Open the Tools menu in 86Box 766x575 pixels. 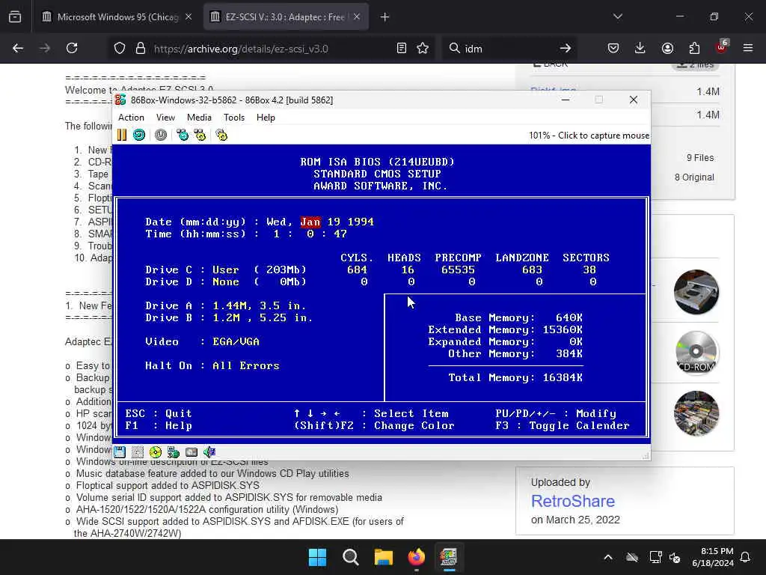(234, 118)
